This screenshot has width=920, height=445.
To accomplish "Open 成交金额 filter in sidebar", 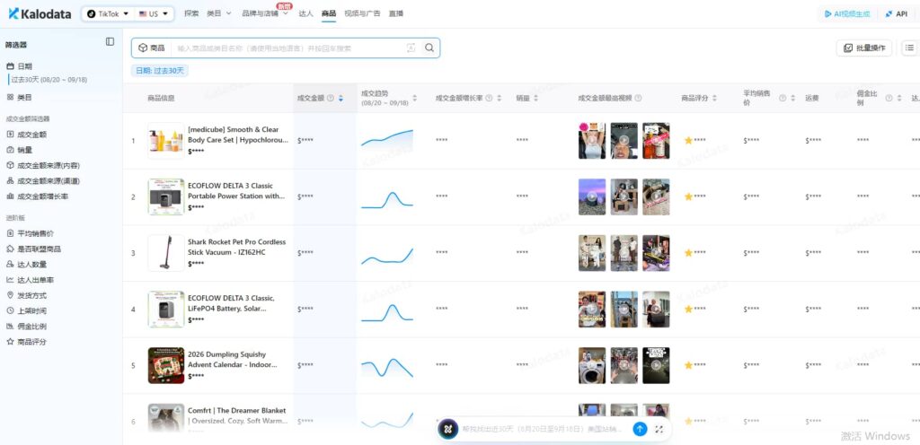I will pos(26,134).
